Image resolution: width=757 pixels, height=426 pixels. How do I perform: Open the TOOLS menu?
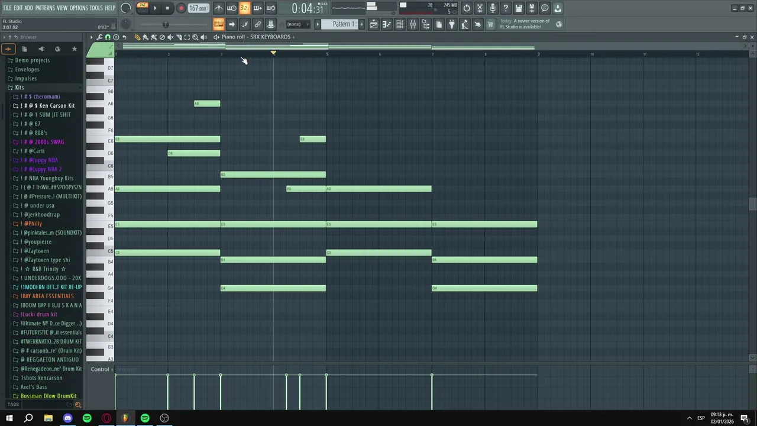click(x=96, y=8)
